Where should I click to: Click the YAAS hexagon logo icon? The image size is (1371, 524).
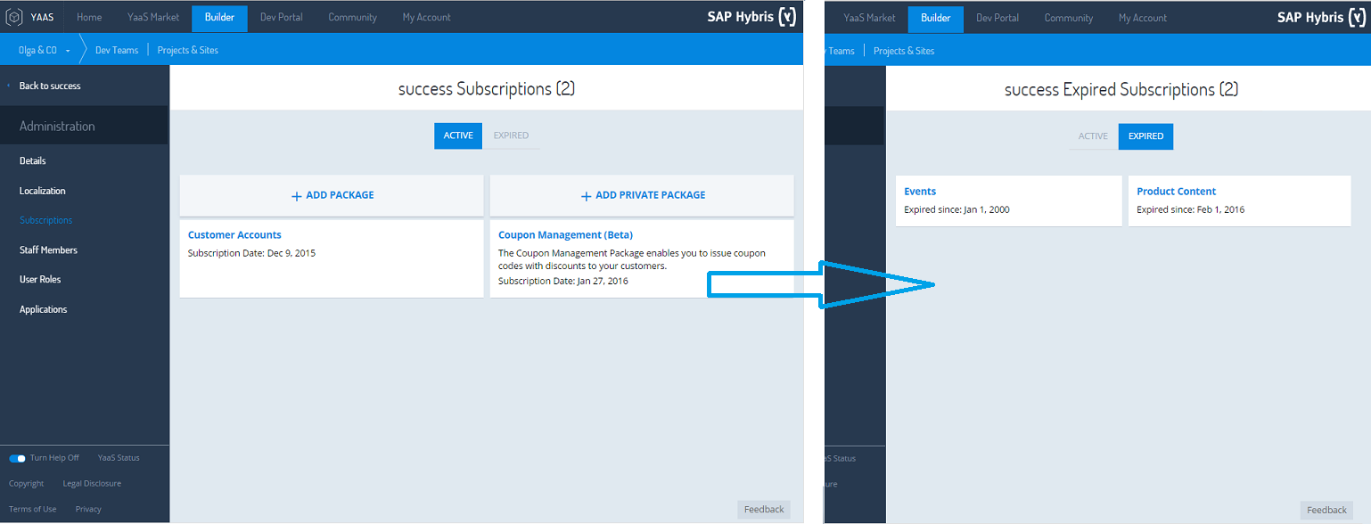(15, 17)
